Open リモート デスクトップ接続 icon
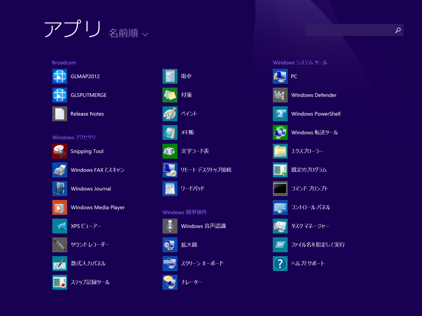This screenshot has width=422, height=316. point(170,170)
